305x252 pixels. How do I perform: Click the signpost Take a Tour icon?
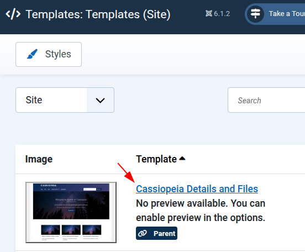click(x=255, y=14)
